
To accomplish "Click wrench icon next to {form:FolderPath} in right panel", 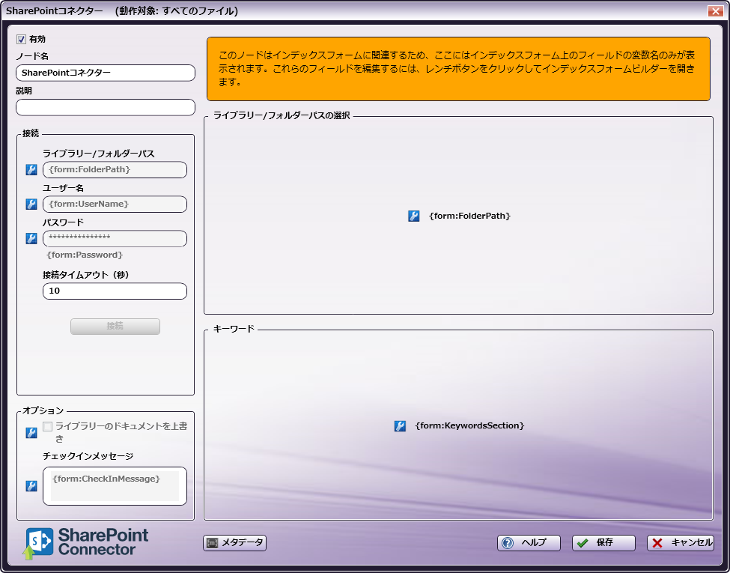I will (414, 216).
